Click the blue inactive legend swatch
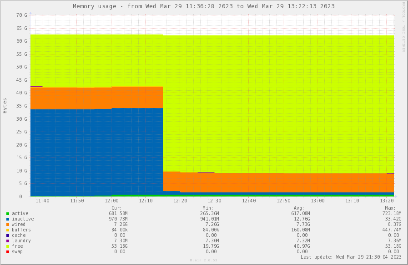Screen dimensions: 408x265 (x=8, y=219)
